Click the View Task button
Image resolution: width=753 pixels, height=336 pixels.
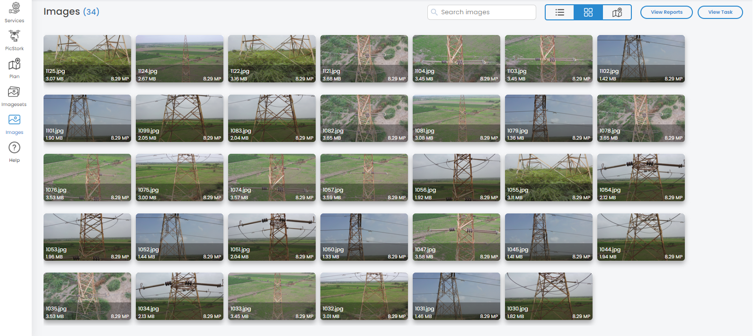[720, 12]
